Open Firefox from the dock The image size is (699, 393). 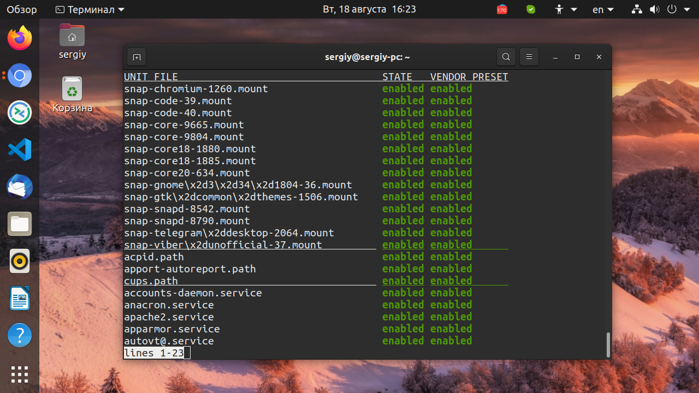pos(20,38)
